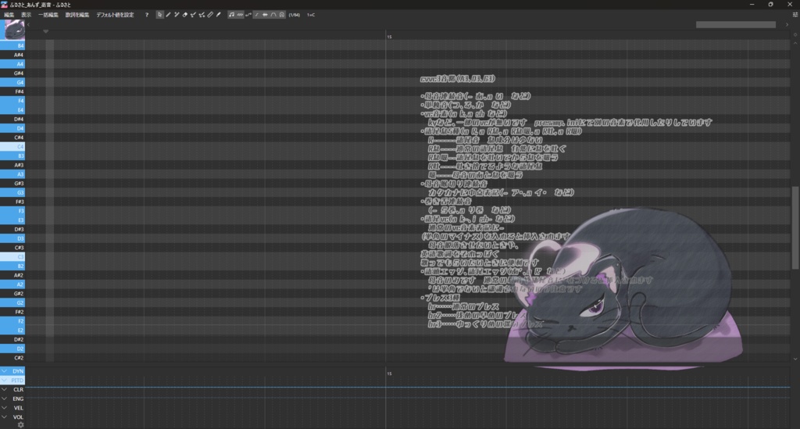The width and height of the screenshot is (800, 429).
Task: Expand the PITD expression chevron
Action: 4,380
